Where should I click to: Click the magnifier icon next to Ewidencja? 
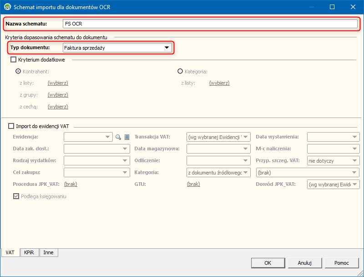coord(118,137)
